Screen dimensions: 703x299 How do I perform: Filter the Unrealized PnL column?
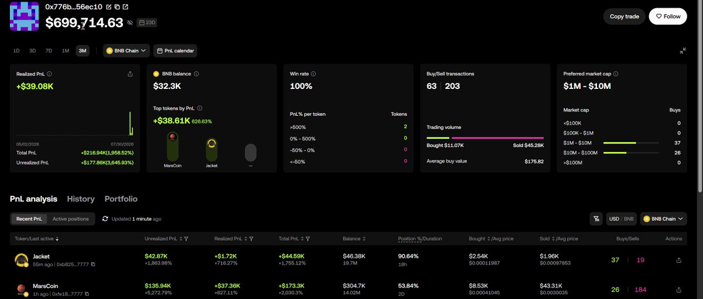[x=186, y=239]
